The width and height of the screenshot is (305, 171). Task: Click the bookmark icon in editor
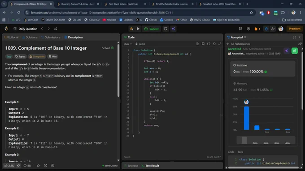[203, 44]
